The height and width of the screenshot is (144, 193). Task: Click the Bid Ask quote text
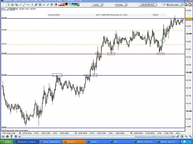coord(26,9)
